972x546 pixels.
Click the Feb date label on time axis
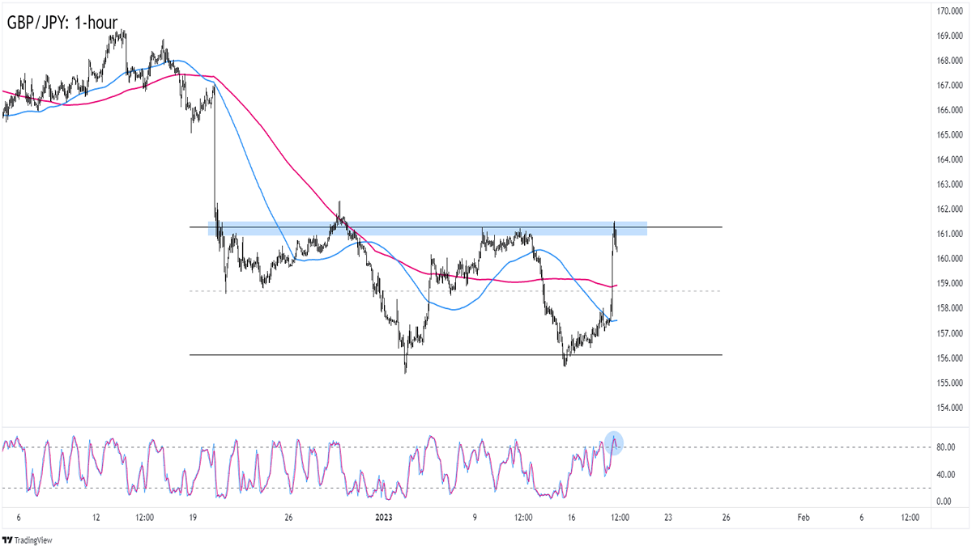point(803,518)
